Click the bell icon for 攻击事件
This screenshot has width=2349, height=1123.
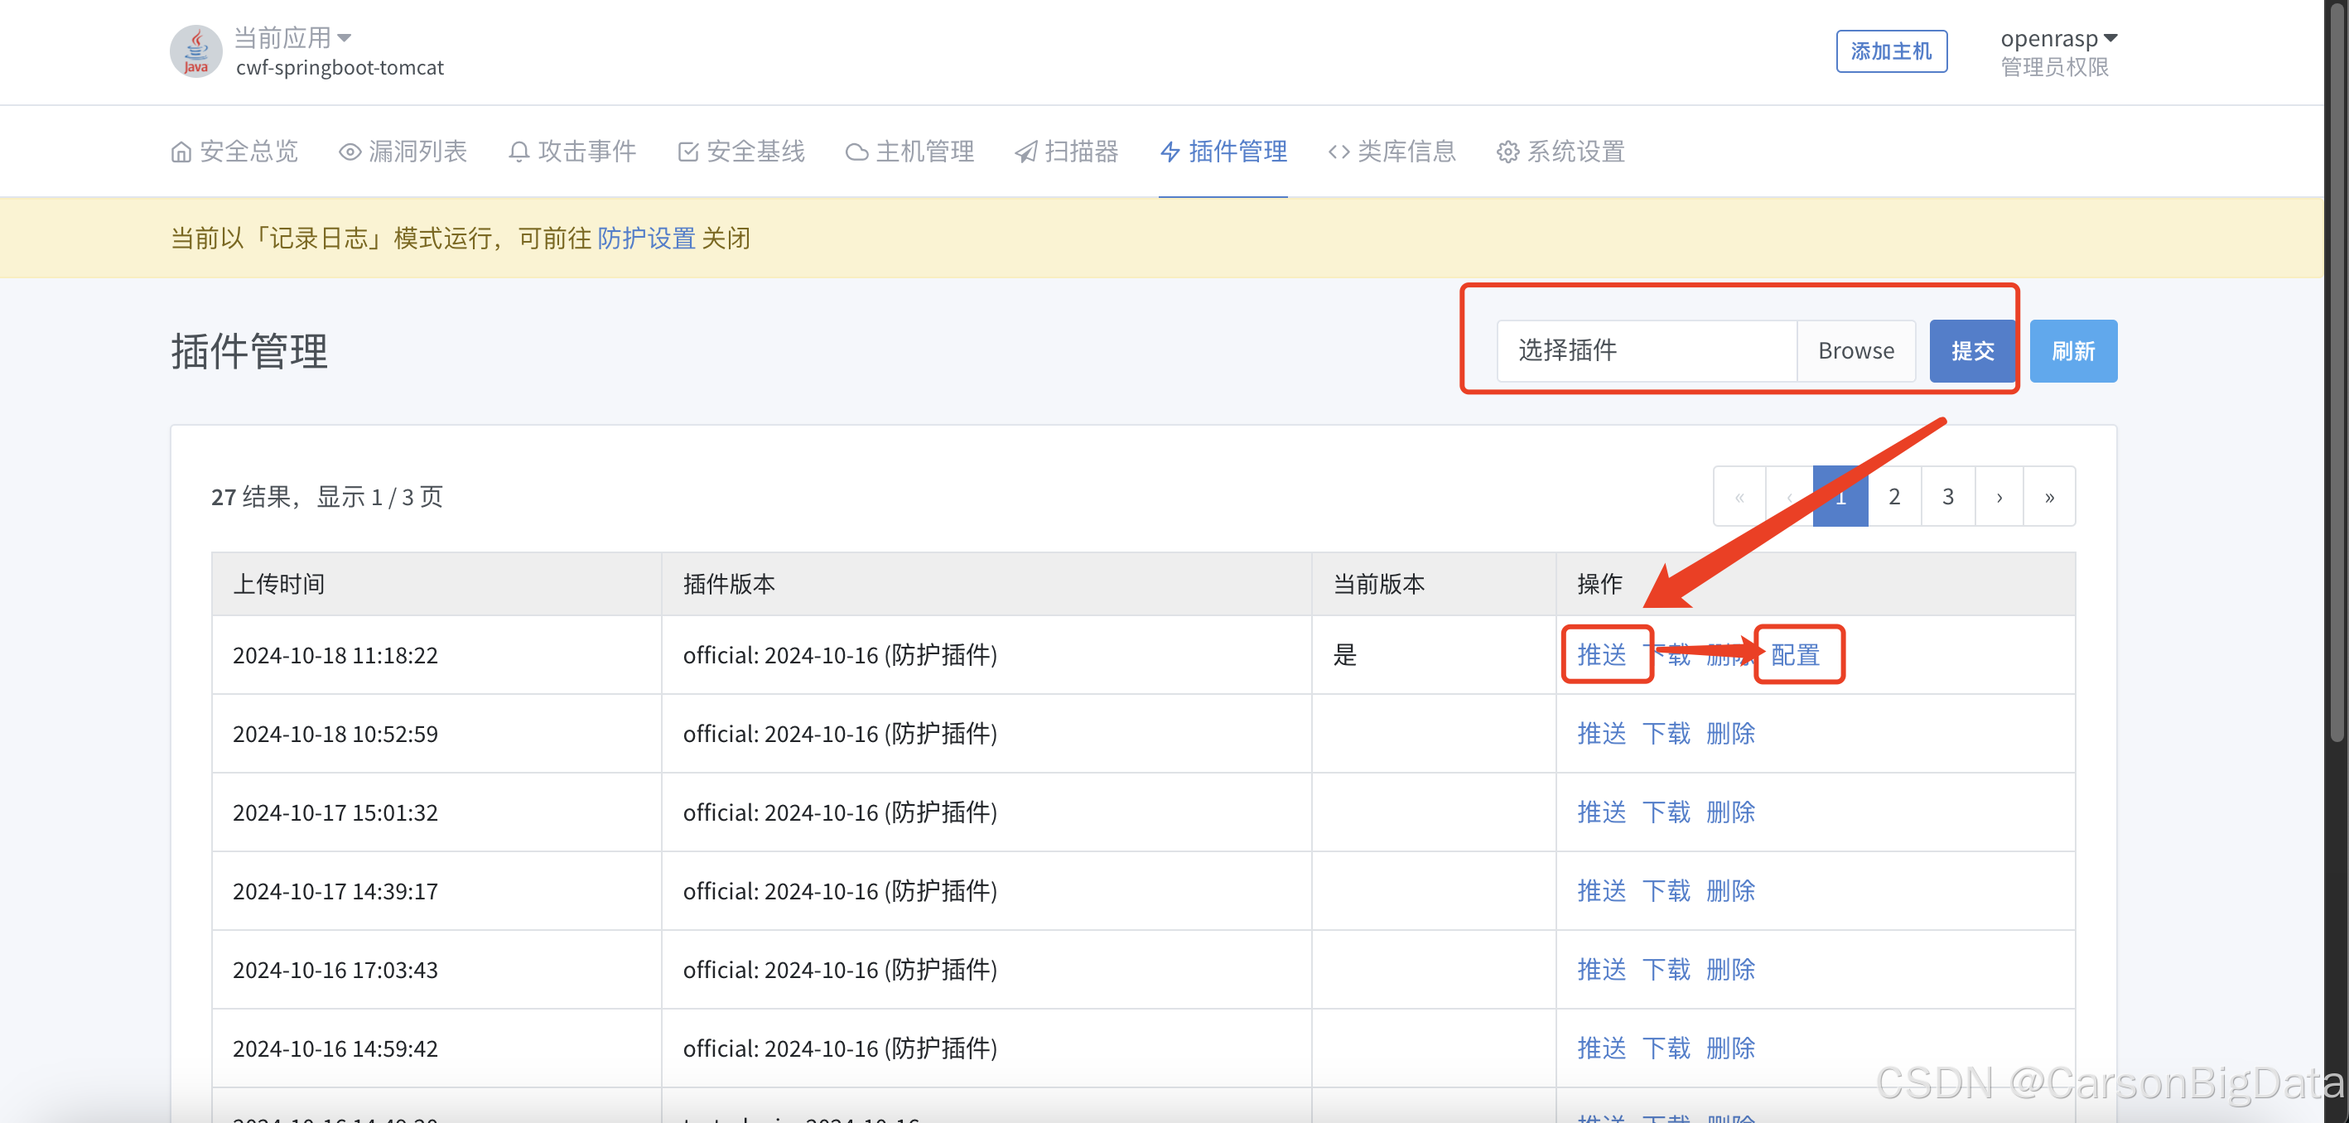[519, 152]
